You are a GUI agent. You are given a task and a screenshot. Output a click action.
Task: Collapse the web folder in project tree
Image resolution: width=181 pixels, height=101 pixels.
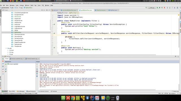click(6, 48)
